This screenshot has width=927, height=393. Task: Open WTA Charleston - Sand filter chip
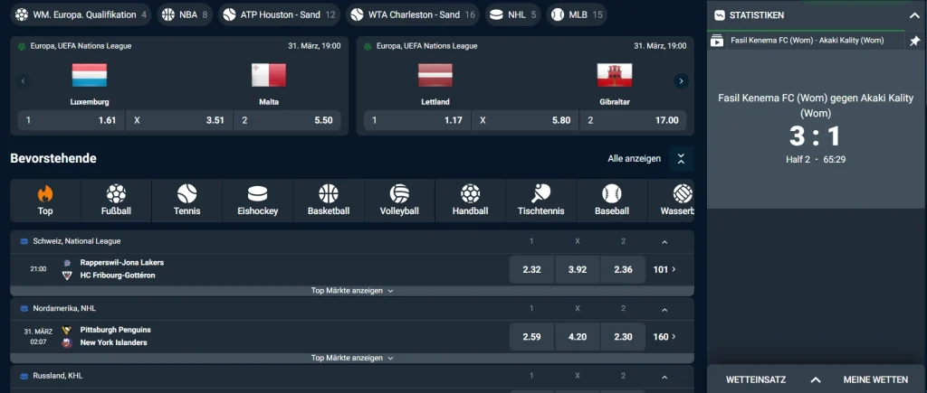pyautogui.click(x=413, y=14)
